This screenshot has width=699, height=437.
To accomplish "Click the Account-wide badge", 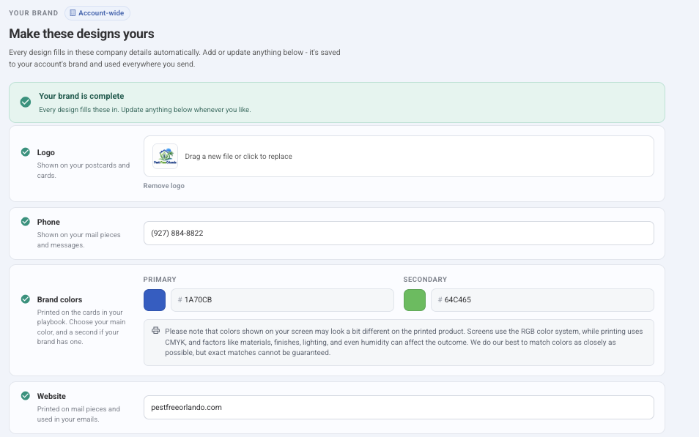I will point(97,13).
